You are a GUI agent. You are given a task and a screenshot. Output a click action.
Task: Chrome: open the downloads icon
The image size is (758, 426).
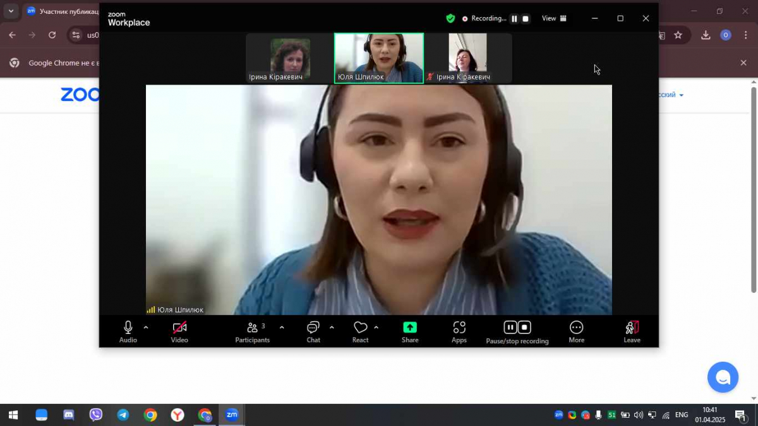coord(706,35)
